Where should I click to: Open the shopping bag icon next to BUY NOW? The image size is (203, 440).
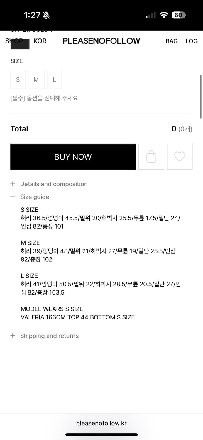click(x=151, y=156)
